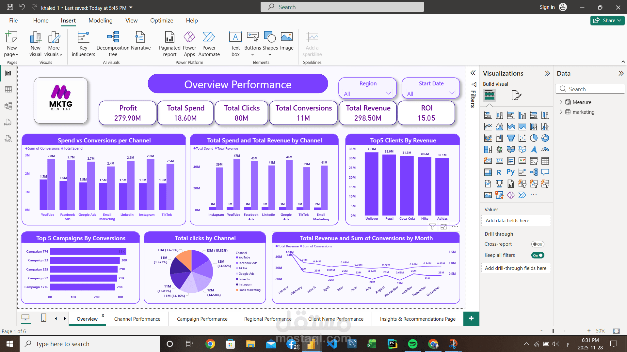Turn off the Keep all filters toggle
Viewport: 627px width, 352px height.
pyautogui.click(x=538, y=255)
